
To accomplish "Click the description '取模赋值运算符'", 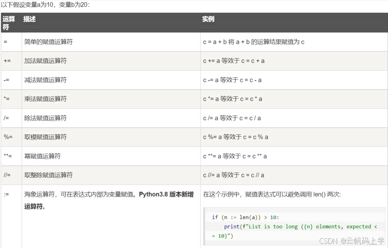I will click(45, 137).
